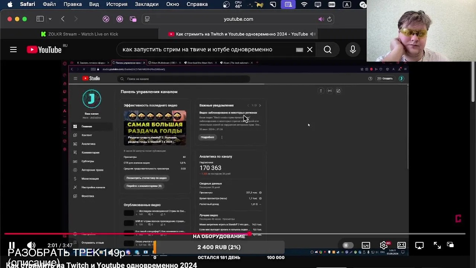Mute the page from the address bar speaker
This screenshot has height=268, width=476.
click(x=321, y=19)
